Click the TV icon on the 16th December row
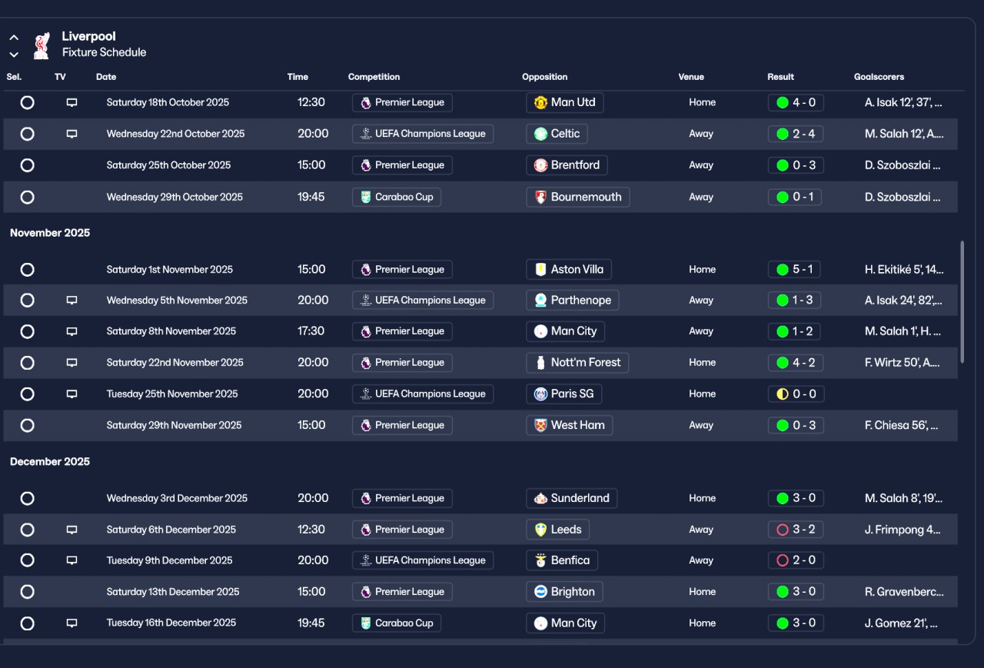 (71, 623)
